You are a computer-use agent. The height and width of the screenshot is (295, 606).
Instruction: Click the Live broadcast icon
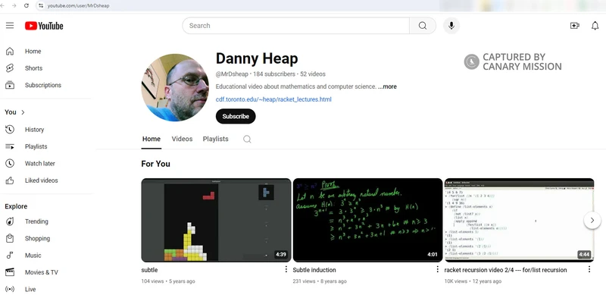coord(10,289)
